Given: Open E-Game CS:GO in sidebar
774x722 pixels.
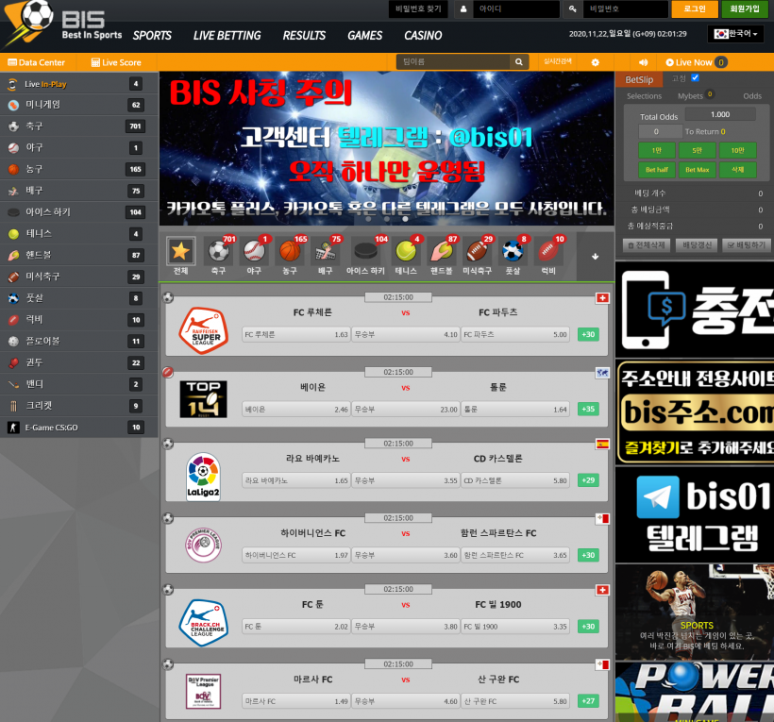Looking at the screenshot, I should pos(79,428).
